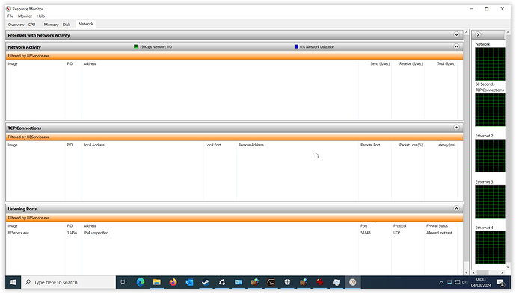Sort by Send (B/sec) column header
The height and width of the screenshot is (294, 516).
pyautogui.click(x=380, y=63)
